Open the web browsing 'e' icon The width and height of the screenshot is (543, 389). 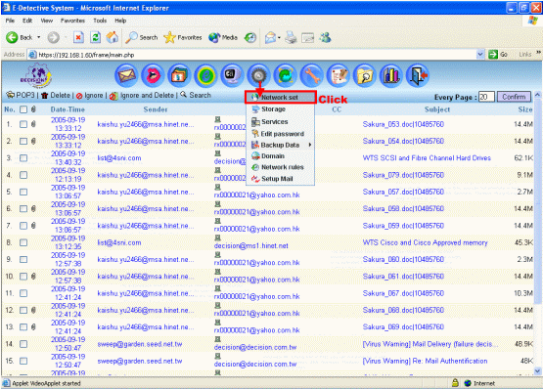tap(205, 75)
